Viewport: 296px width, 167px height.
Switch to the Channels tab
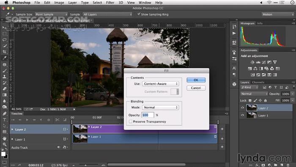[258, 82]
